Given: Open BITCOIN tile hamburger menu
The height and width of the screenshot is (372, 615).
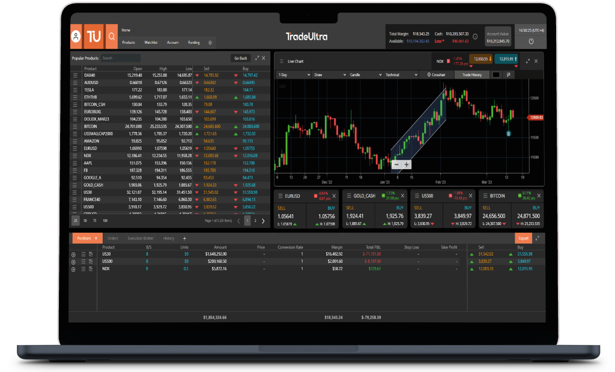Looking at the screenshot, I should coord(485,196).
